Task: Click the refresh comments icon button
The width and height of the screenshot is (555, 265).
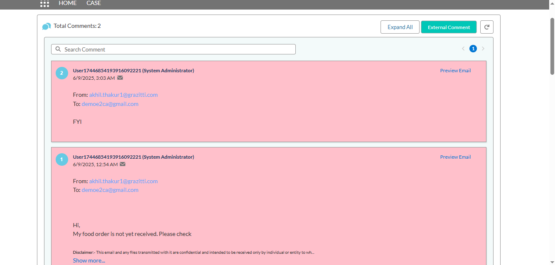Action: tap(486, 27)
